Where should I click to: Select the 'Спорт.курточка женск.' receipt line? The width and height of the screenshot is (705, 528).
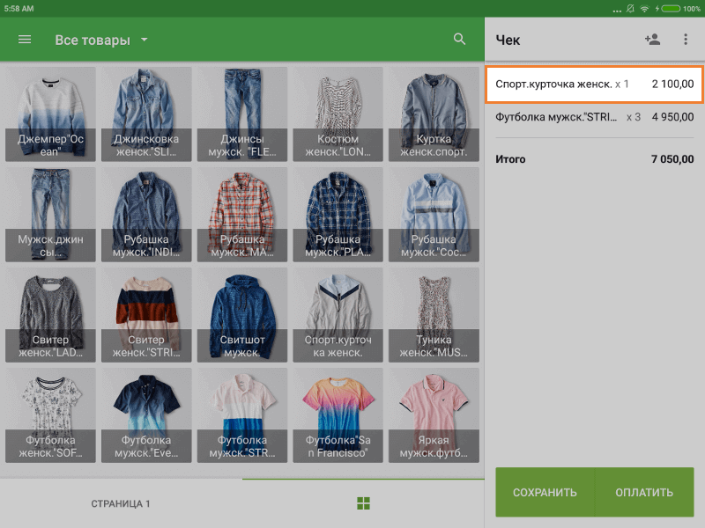[594, 84]
